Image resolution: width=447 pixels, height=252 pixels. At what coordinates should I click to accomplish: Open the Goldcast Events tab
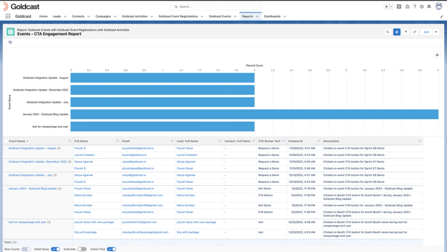tap(220, 17)
